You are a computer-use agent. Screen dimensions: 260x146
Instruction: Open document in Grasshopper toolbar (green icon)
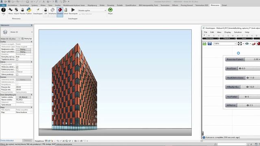coord(204,43)
